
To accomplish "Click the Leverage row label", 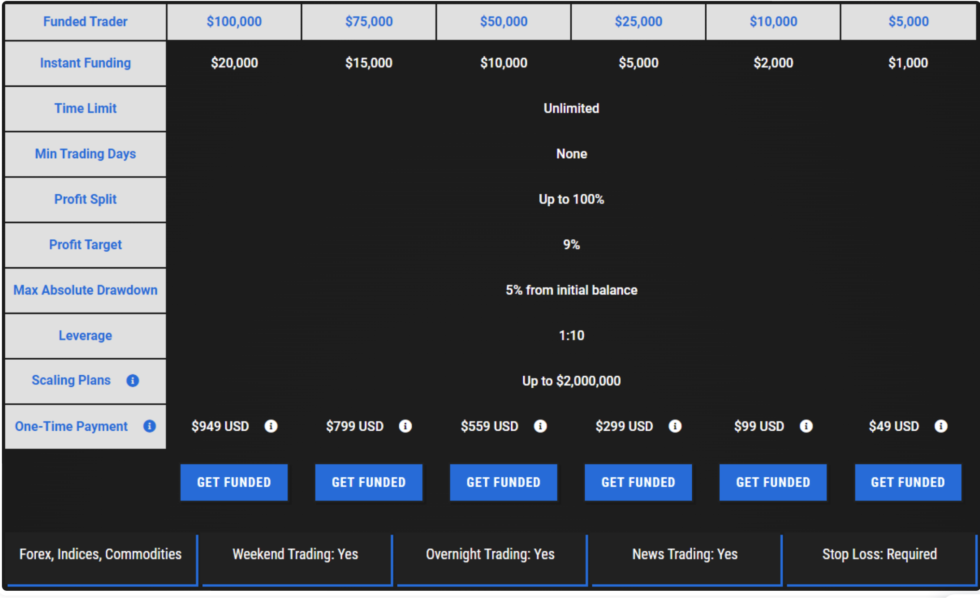I will pyautogui.click(x=85, y=335).
